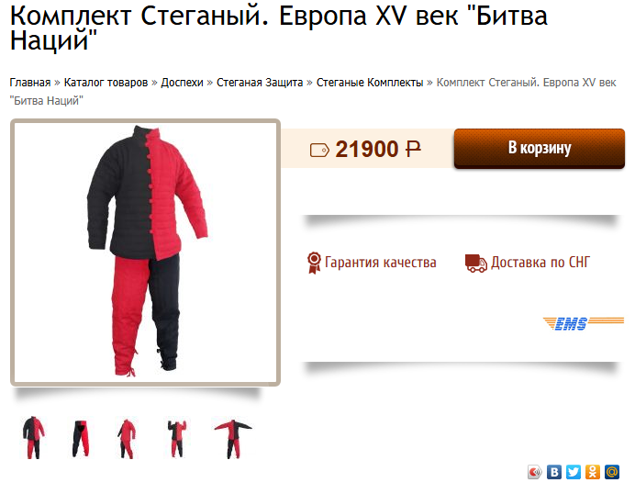Share on Odnoklassniki via the orange icon

pos(593,472)
